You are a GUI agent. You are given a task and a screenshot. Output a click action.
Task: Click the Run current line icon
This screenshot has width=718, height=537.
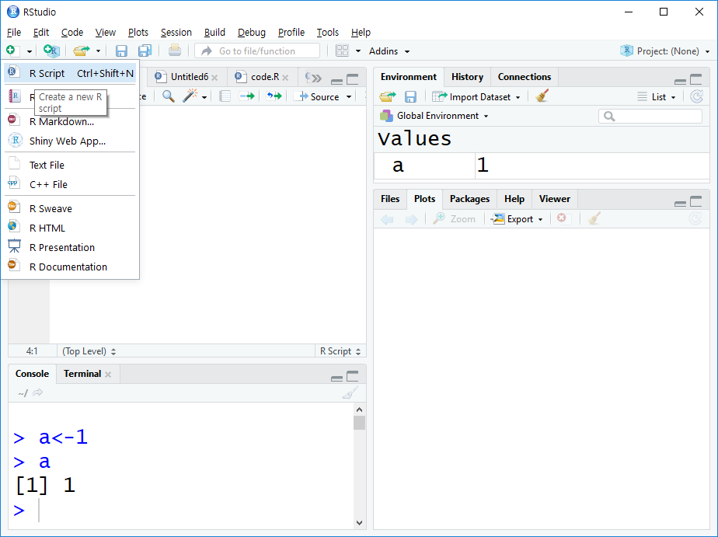247,96
